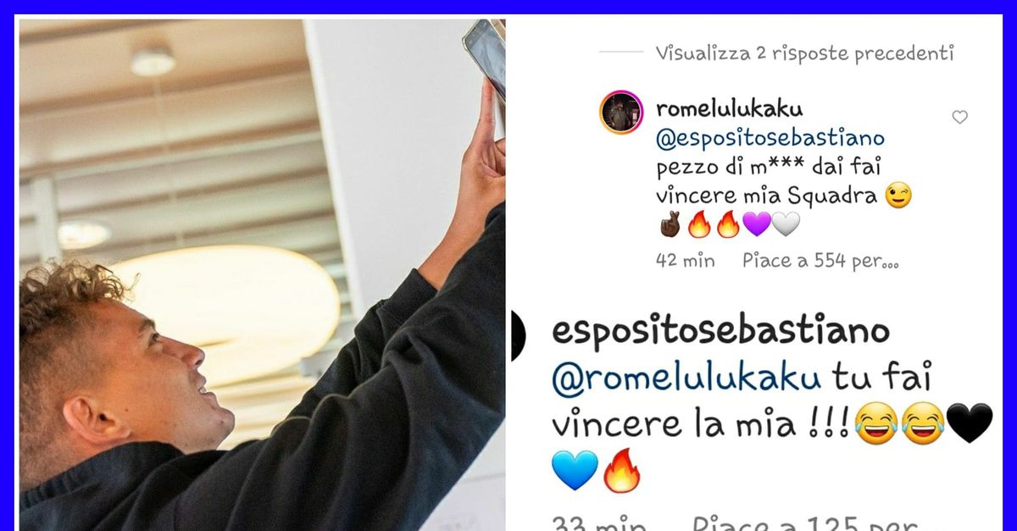1017x531 pixels.
Task: Click the large blue heart emoji
Action: pos(574,471)
